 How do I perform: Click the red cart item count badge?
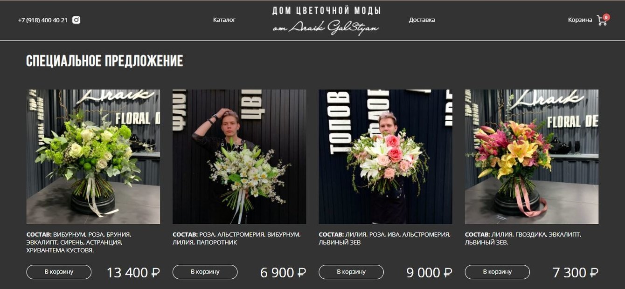click(x=606, y=17)
